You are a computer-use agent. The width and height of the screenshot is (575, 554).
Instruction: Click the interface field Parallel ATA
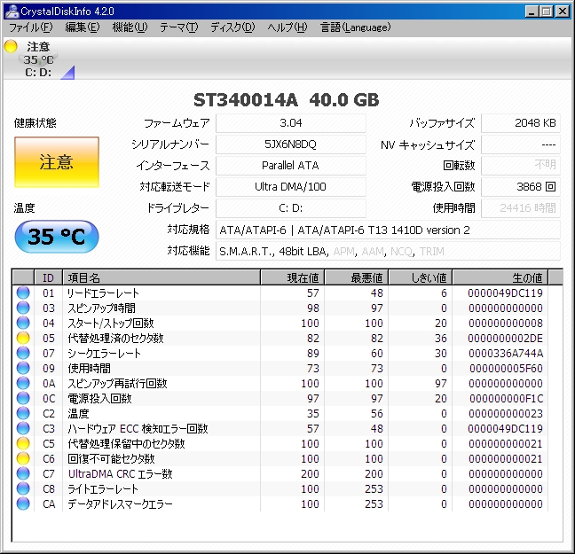click(x=291, y=166)
